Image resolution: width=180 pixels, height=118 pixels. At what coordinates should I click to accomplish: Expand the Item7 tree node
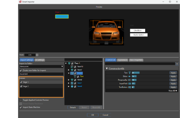tap(69, 70)
